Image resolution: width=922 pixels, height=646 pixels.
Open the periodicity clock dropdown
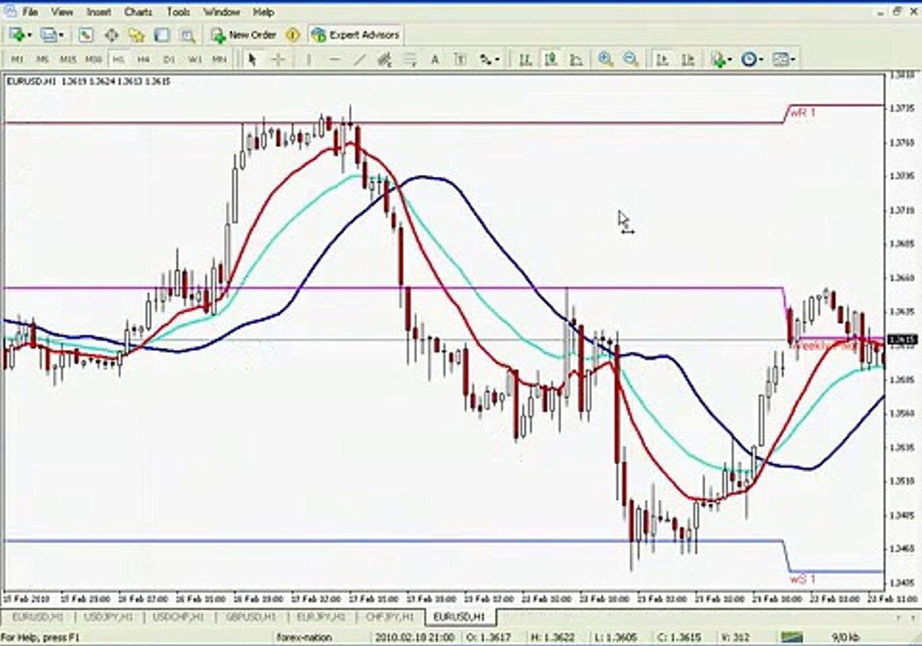pyautogui.click(x=752, y=59)
